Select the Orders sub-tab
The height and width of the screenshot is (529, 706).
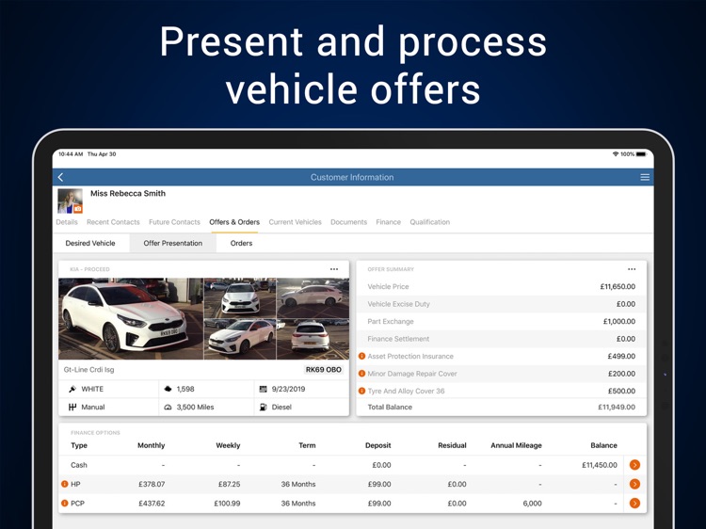[241, 243]
